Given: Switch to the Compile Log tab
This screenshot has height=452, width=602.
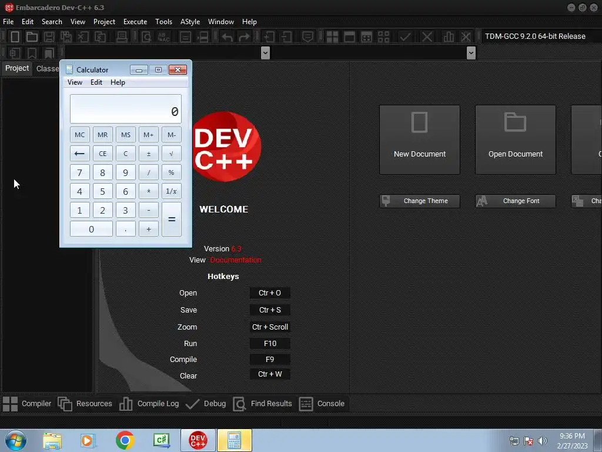Looking at the screenshot, I should click(x=149, y=404).
